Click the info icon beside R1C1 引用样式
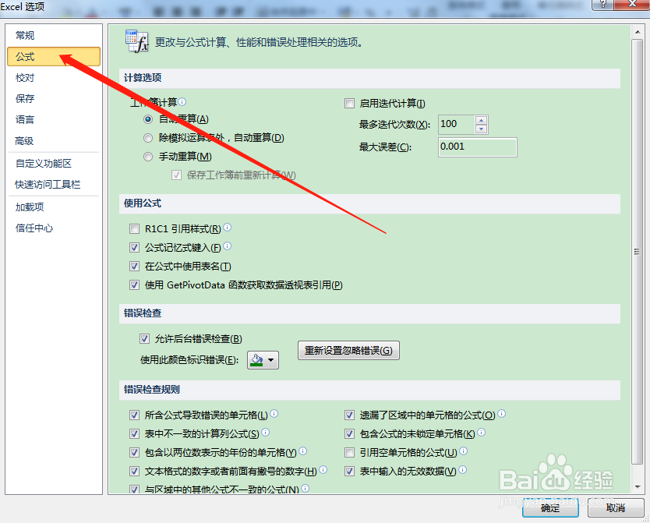The image size is (650, 523). pos(226,228)
